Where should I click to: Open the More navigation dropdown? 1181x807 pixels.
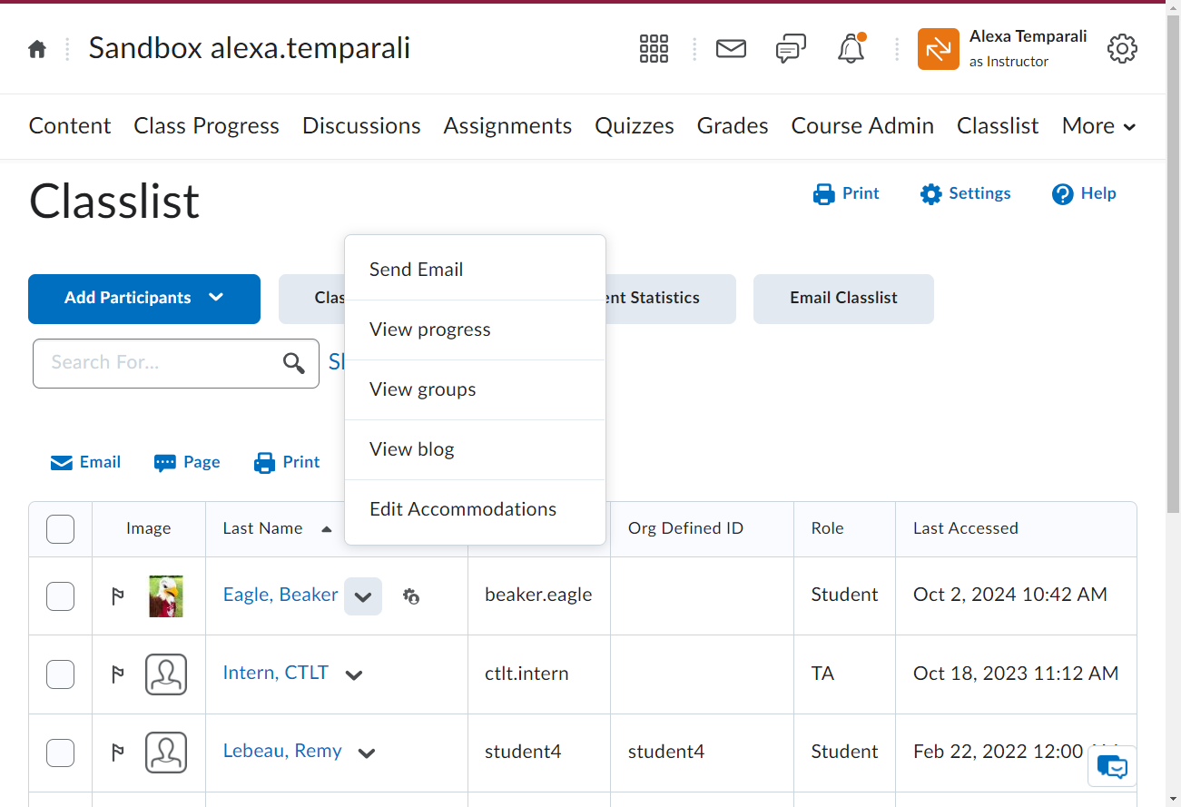1098,126
